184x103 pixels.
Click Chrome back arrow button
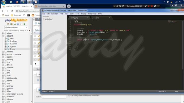point(3,11)
